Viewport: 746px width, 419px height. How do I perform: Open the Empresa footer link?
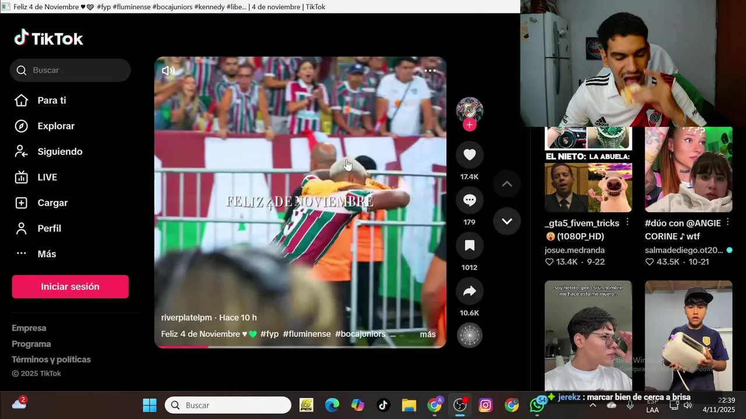[29, 328]
